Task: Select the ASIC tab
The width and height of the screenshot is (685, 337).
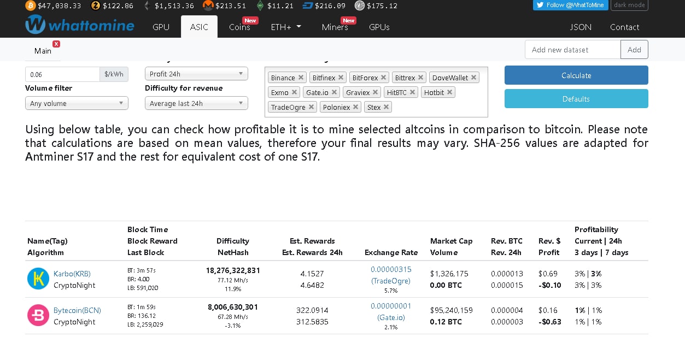Action: pyautogui.click(x=199, y=27)
